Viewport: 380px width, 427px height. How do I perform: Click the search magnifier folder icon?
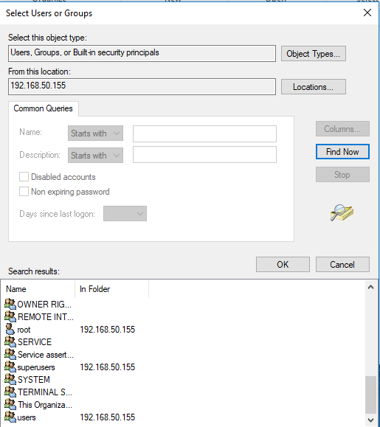pyautogui.click(x=342, y=212)
